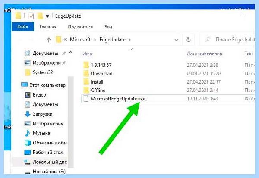Click the 19.11.2020 1:43 date cell
This screenshot has height=178, width=259.
point(202,99)
